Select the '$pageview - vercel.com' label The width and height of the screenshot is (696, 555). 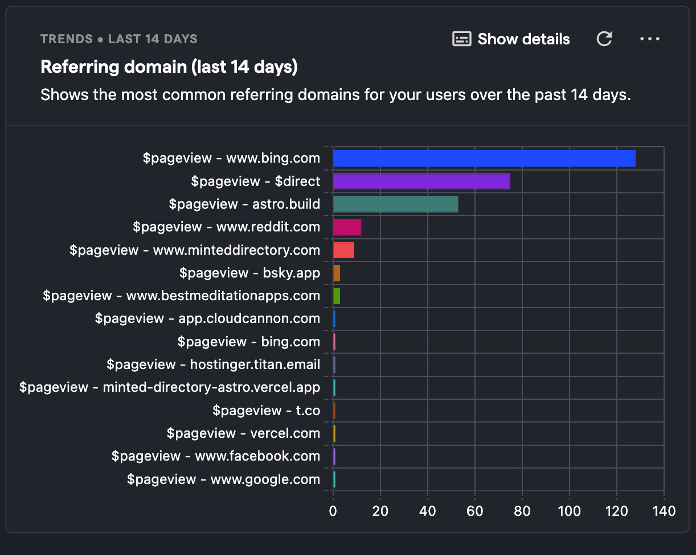(243, 433)
